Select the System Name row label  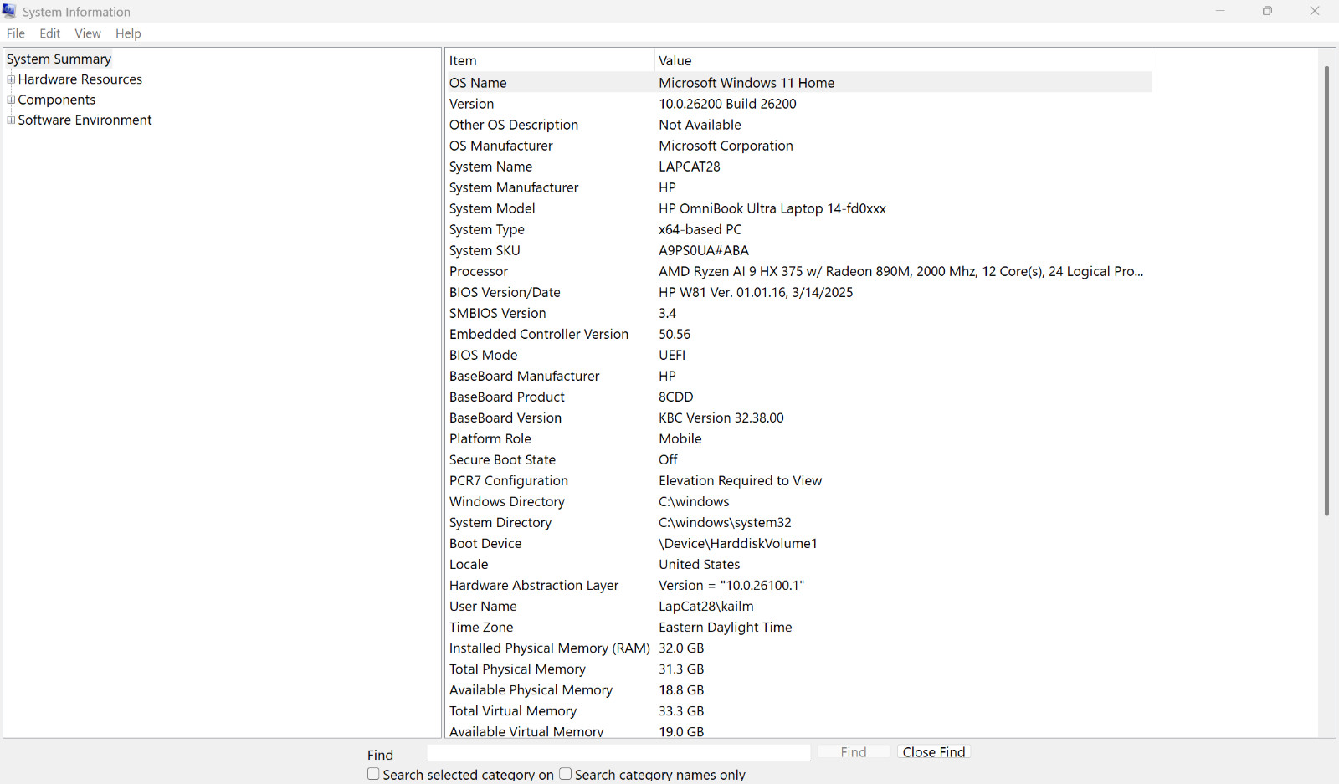click(x=491, y=167)
